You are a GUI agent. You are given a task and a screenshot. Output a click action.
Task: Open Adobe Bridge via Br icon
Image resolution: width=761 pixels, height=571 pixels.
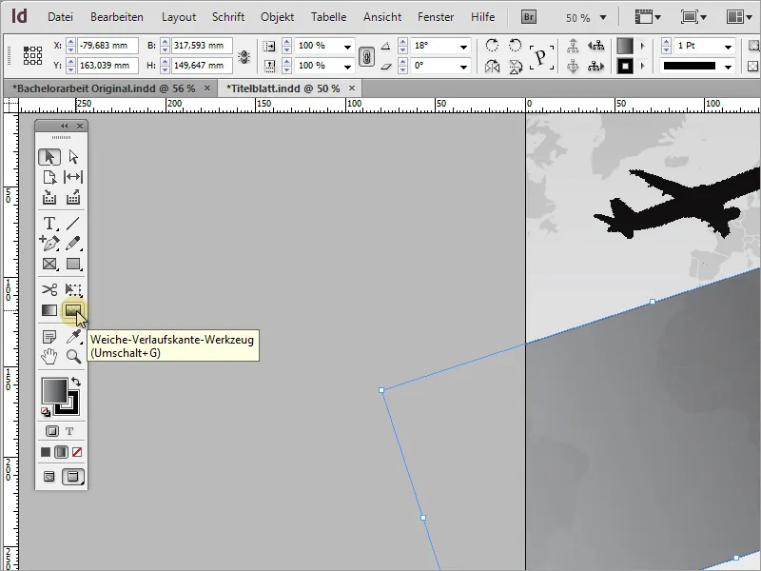pos(529,17)
